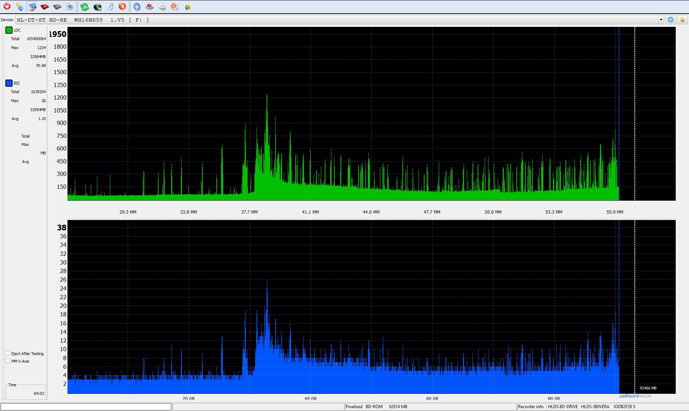Expand the Device dropdown arrow
This screenshot has height=411, width=689.
point(661,20)
